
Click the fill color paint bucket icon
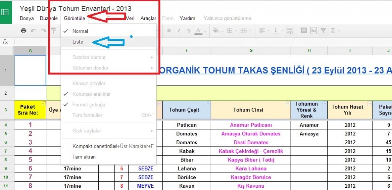click(216, 31)
